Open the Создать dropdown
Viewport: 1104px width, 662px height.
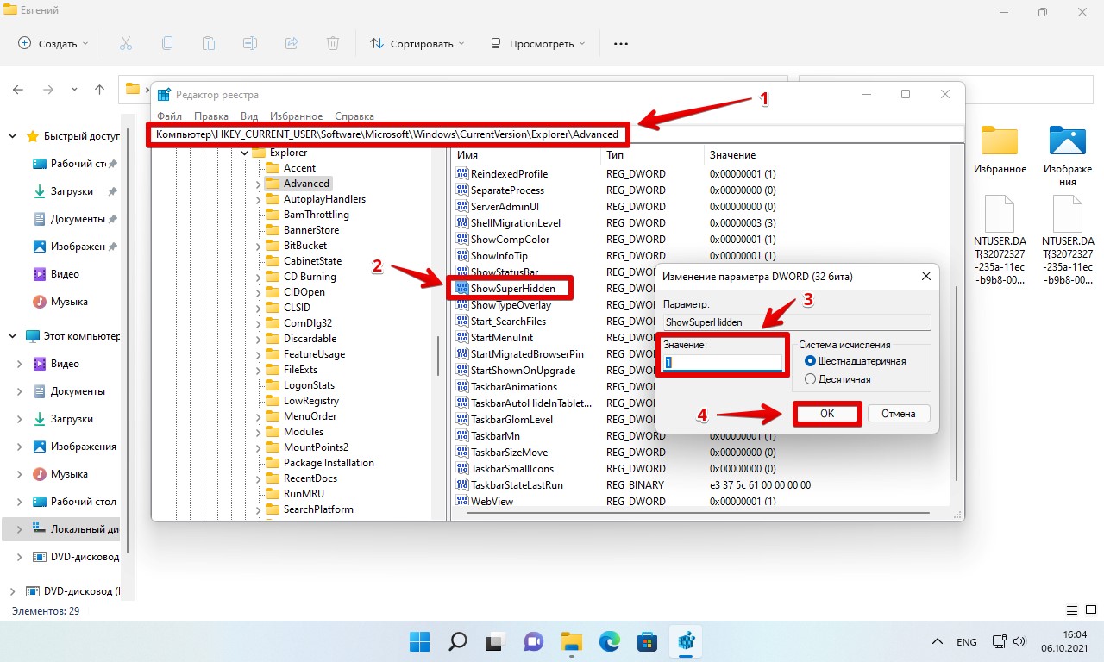(x=53, y=43)
